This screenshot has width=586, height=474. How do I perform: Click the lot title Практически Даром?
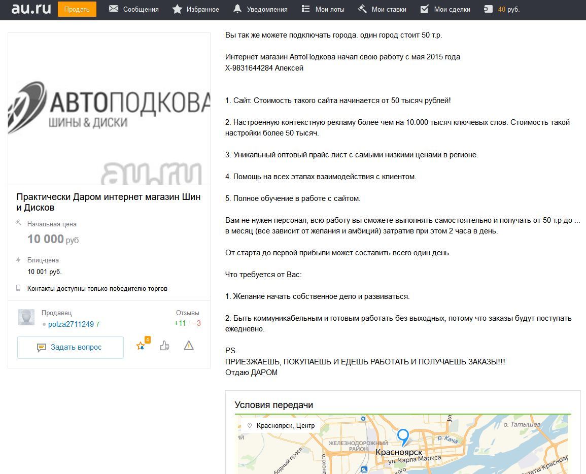[109, 202]
